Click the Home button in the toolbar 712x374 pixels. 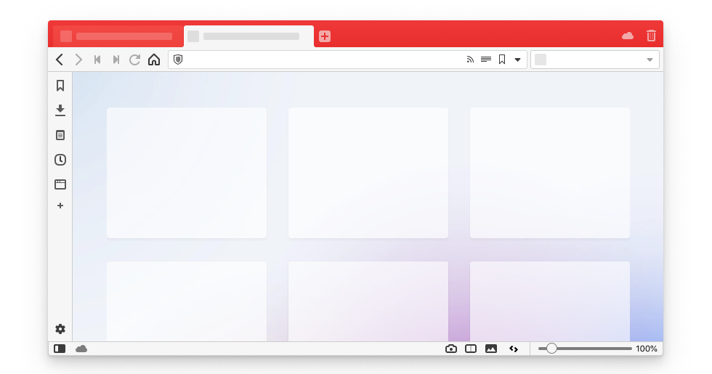[154, 60]
